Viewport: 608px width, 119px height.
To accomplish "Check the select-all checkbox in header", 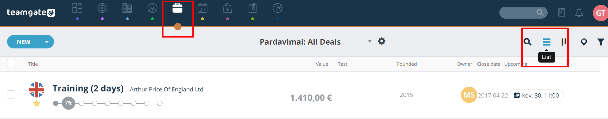I will (x=11, y=63).
